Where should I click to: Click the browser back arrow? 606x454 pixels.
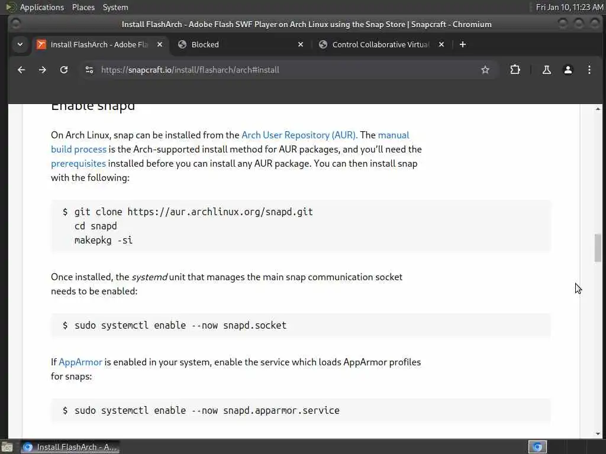point(21,70)
